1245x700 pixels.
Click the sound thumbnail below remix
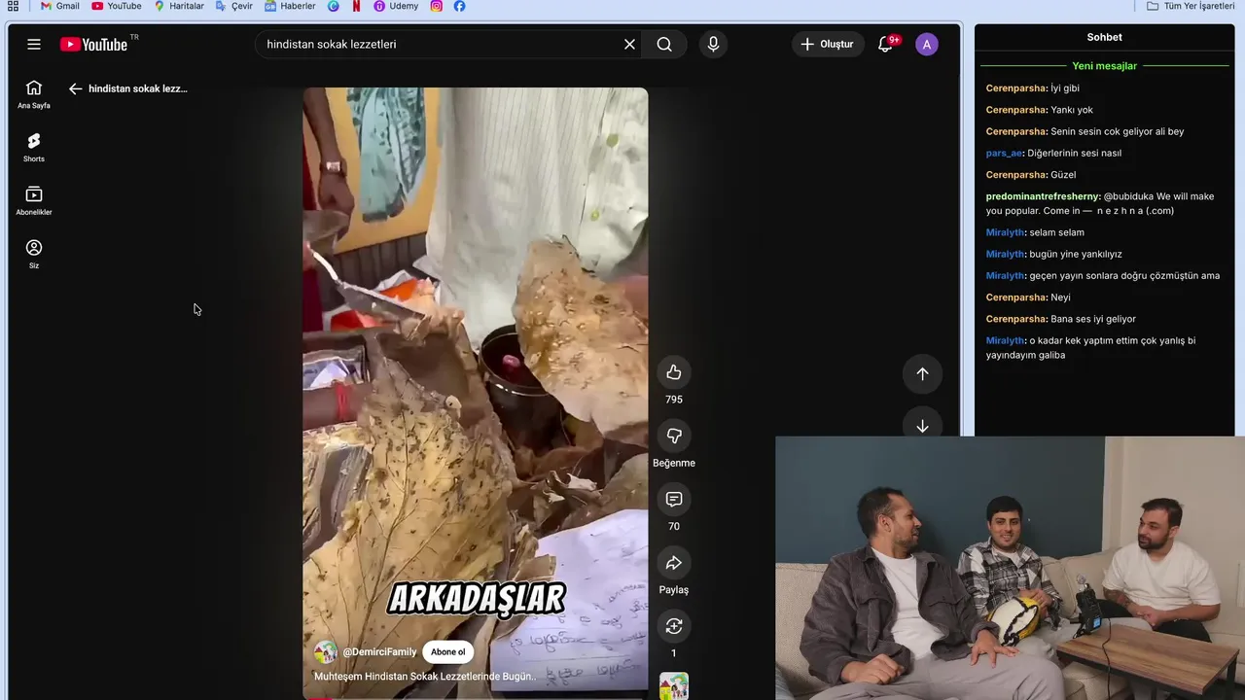tap(674, 686)
